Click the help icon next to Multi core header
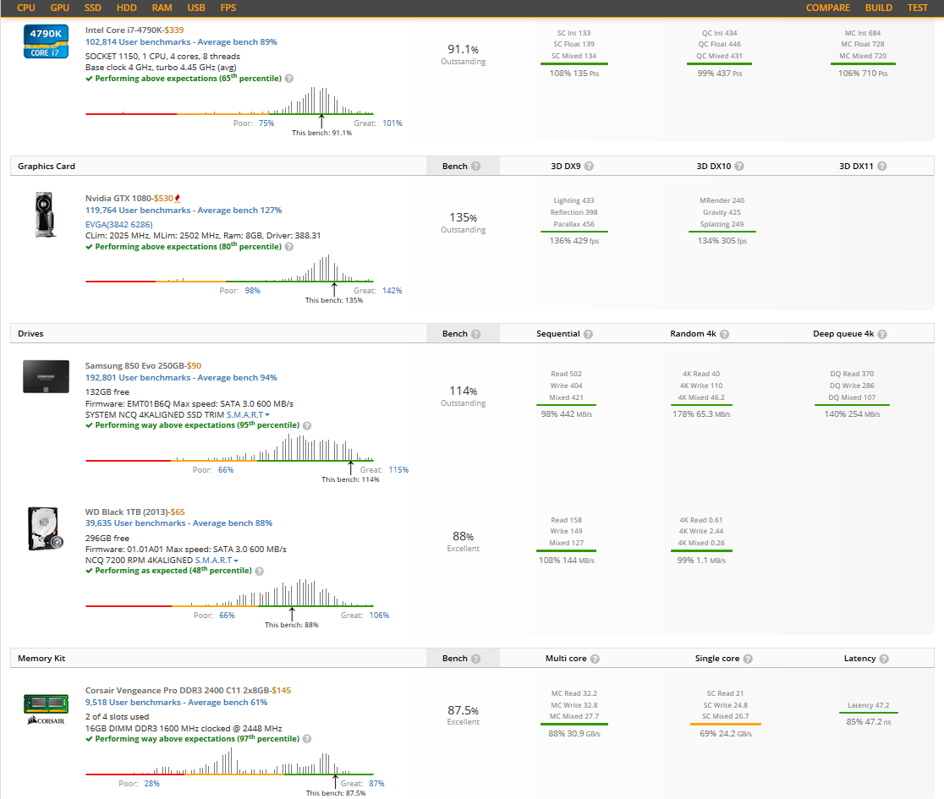944x799 pixels. 596,658
